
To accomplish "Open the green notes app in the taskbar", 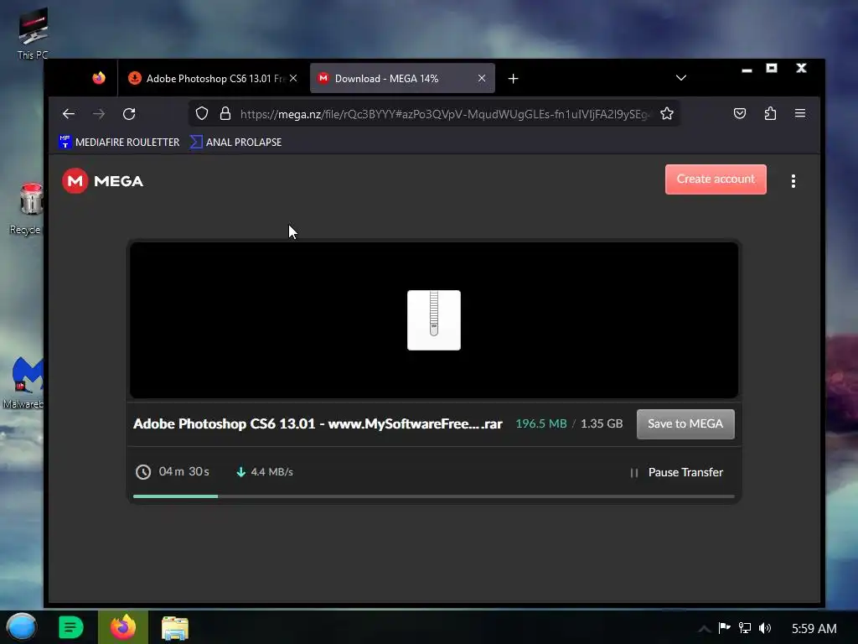I will [70, 627].
